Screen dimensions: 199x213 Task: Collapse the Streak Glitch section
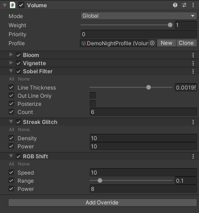pyautogui.click(x=11, y=122)
